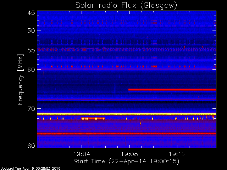Select the 60 MHz frequency axis label
The image size is (227, 170).
(x=31, y=70)
